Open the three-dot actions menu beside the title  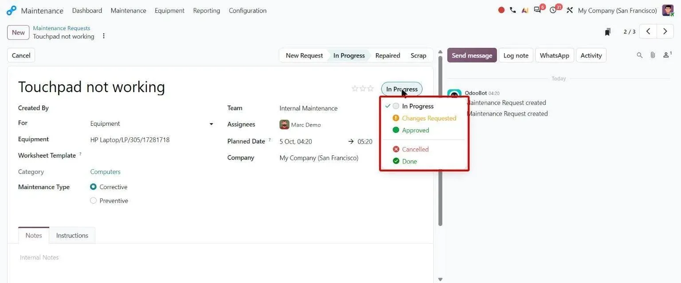(104, 36)
